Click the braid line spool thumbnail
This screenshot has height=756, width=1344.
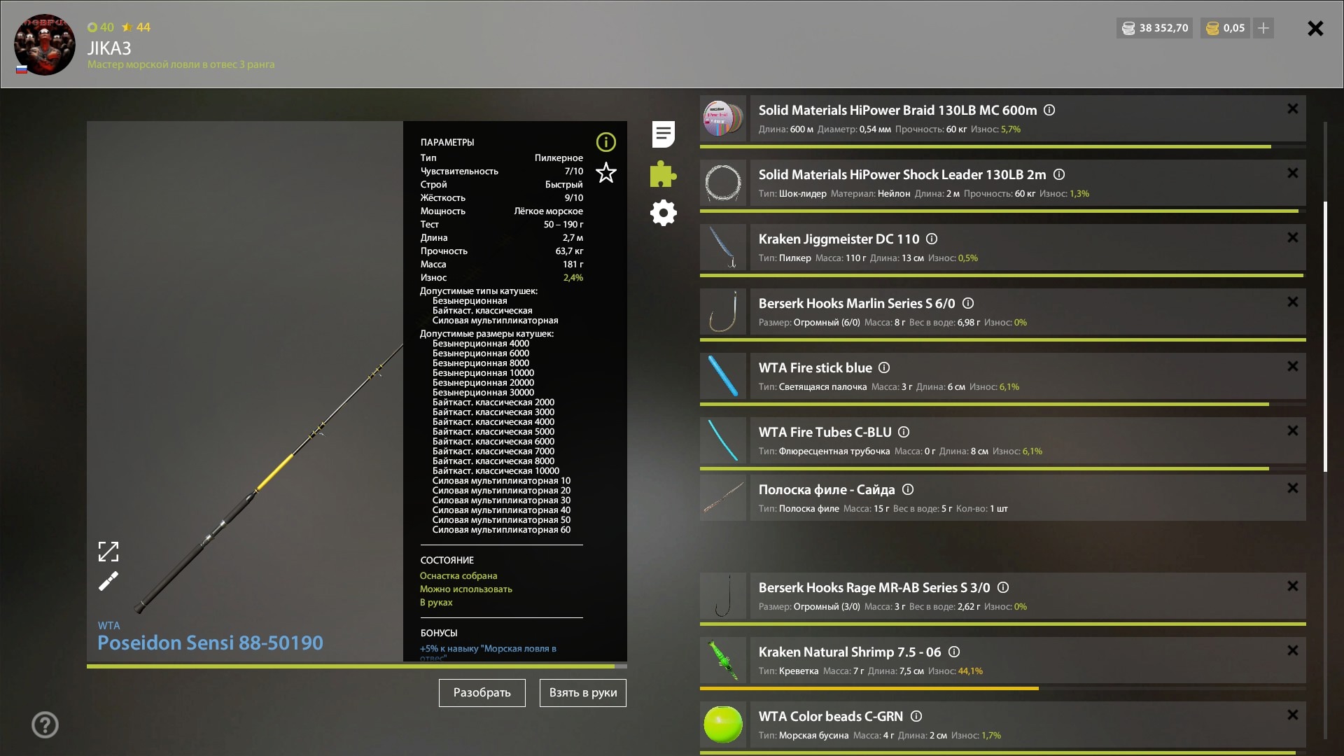(x=723, y=118)
